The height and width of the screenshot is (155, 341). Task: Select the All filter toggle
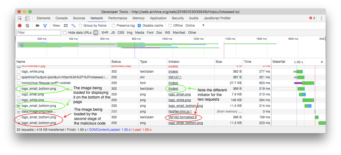[x=96, y=33]
